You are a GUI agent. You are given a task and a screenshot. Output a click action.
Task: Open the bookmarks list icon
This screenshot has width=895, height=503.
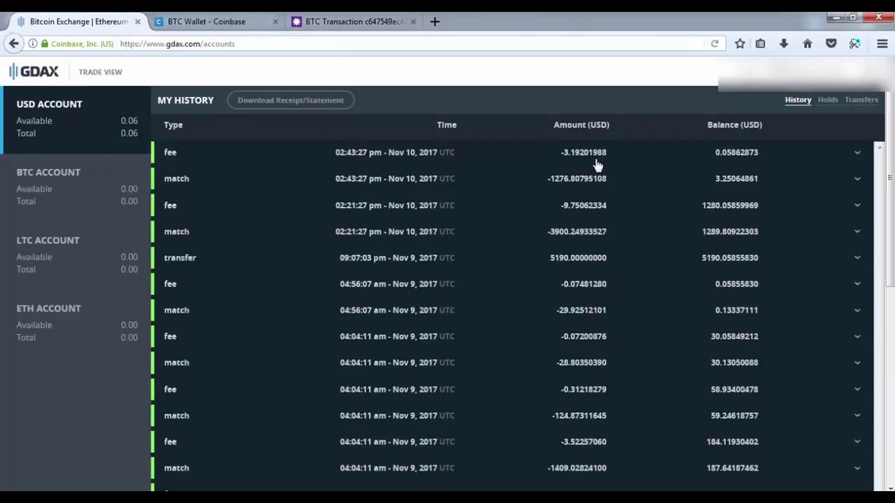(760, 43)
